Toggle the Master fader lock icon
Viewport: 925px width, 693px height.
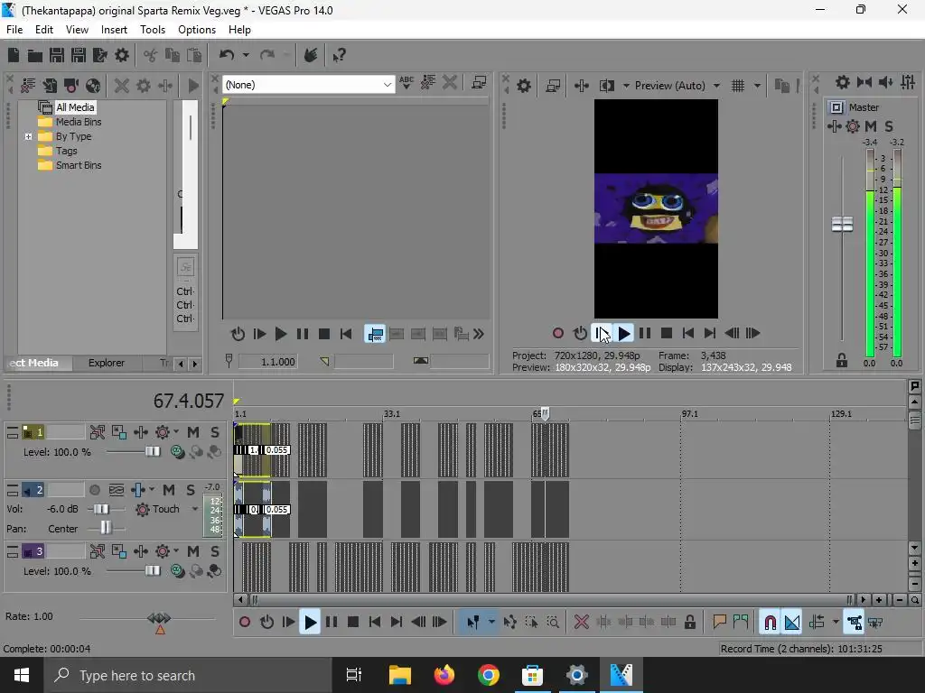(x=842, y=361)
